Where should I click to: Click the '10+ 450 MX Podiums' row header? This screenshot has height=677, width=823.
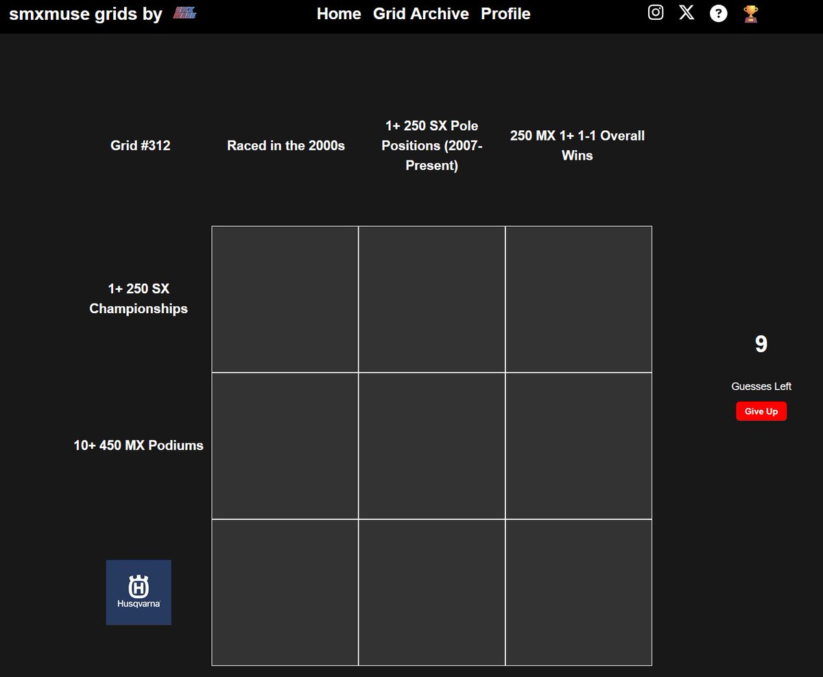[139, 445]
